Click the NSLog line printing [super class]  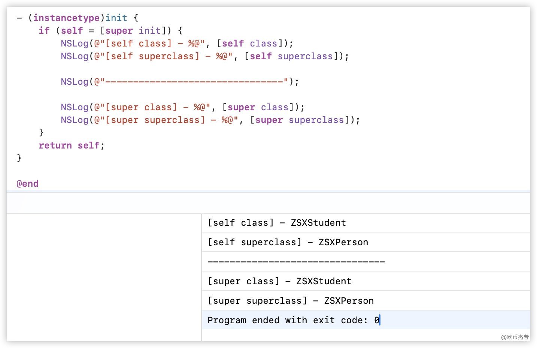click(x=182, y=107)
